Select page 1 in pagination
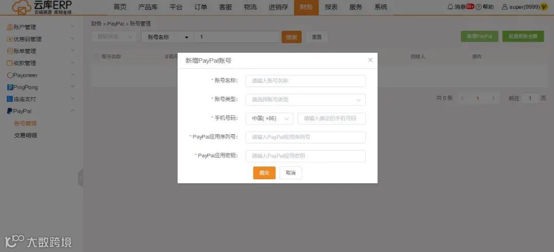 point(478,98)
